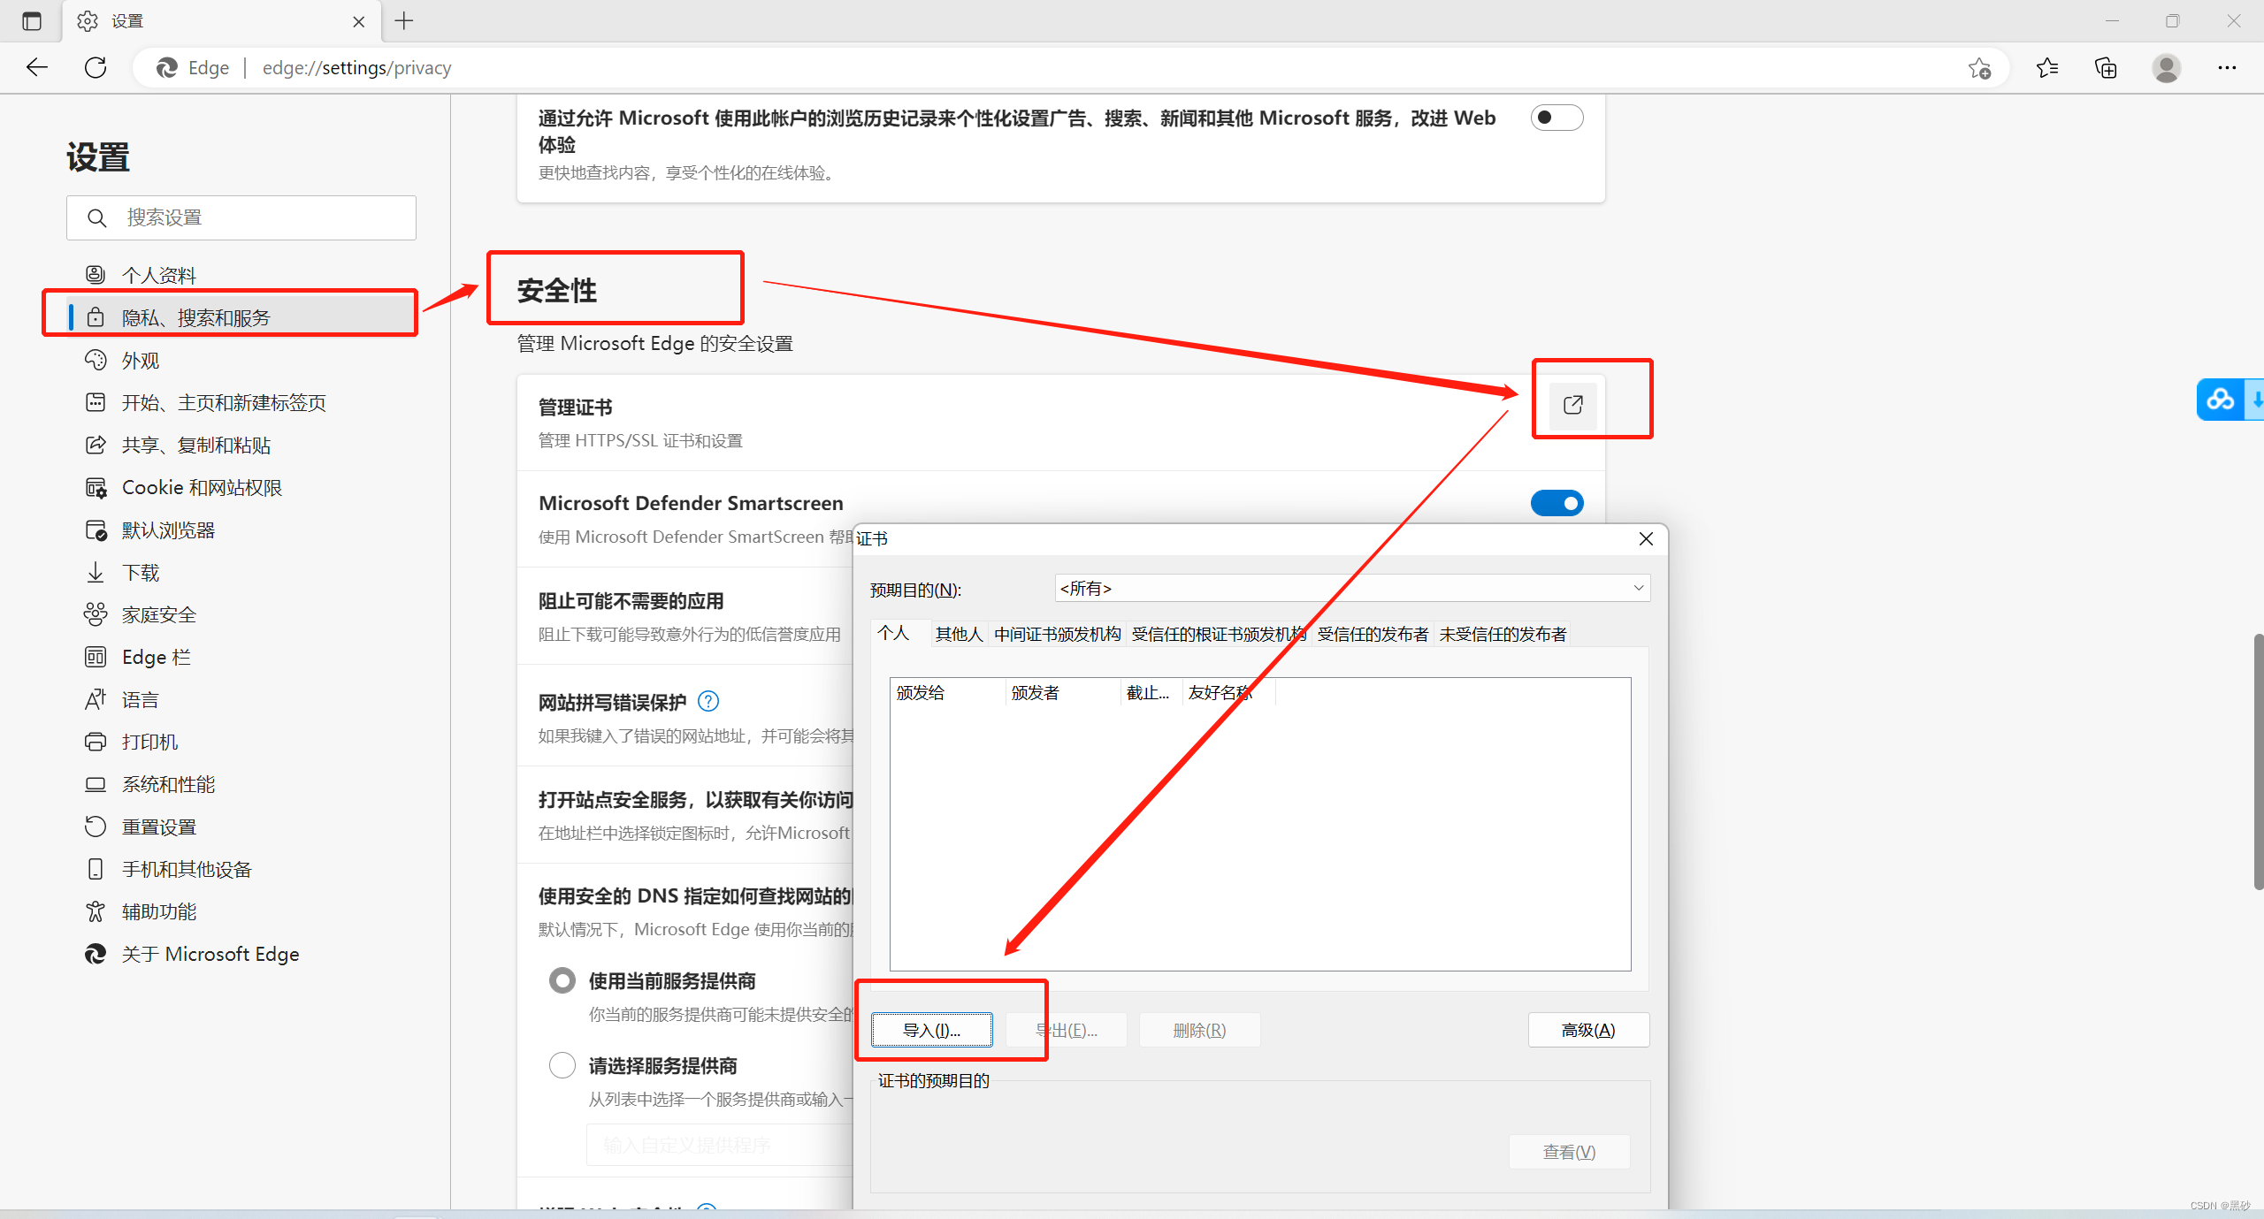Viewport: 2264px width, 1219px height.
Task: Click the user profile avatar icon
Action: coord(2166,67)
